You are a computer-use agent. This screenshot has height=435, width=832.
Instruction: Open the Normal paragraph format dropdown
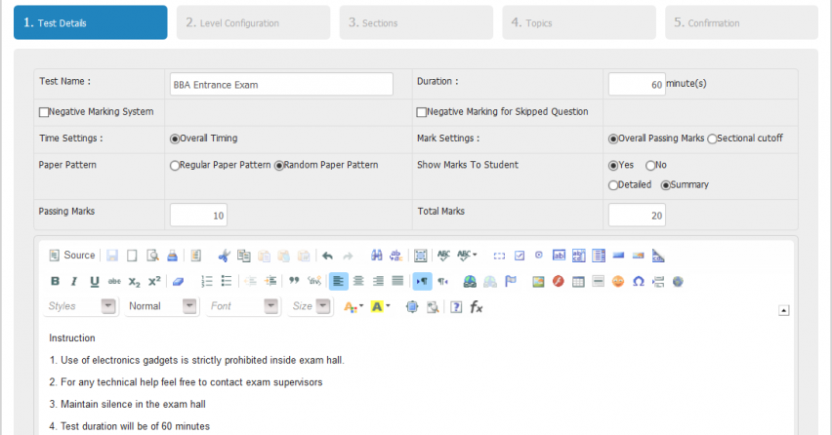(161, 306)
